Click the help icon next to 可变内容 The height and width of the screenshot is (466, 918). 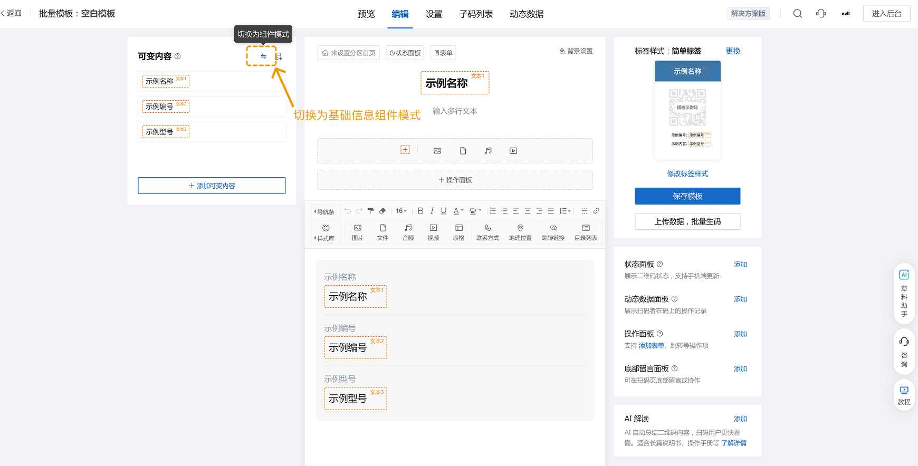[x=177, y=56]
